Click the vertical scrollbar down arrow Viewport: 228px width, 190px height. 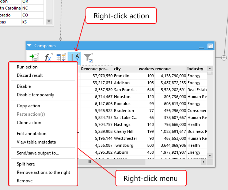pos(210,156)
